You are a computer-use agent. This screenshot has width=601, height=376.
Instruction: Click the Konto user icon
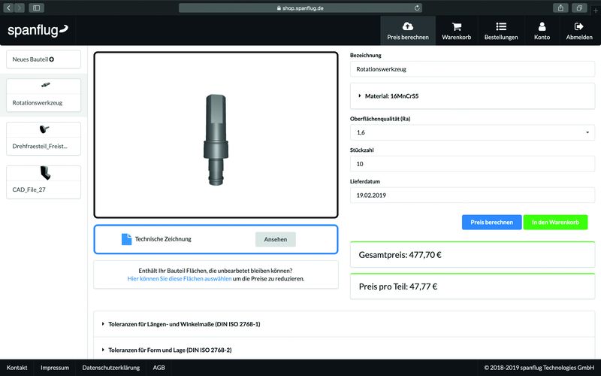click(542, 26)
